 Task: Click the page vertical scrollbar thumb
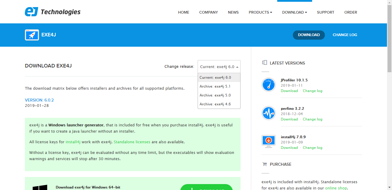(x=389, y=38)
